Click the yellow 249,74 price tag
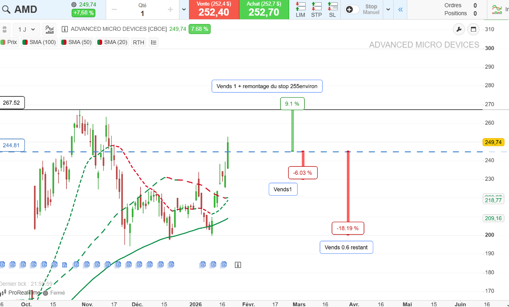 [x=493, y=142]
